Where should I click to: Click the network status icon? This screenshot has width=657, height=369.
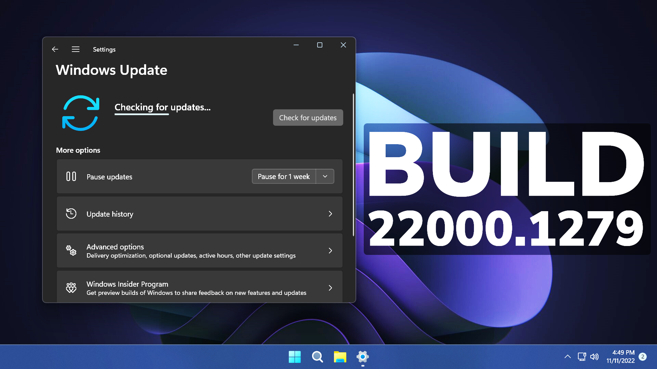[581, 357]
